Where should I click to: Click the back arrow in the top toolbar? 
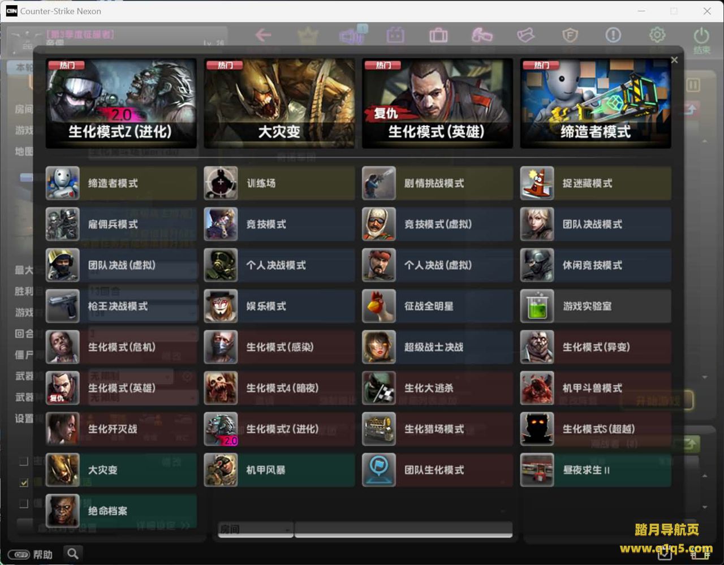[263, 35]
